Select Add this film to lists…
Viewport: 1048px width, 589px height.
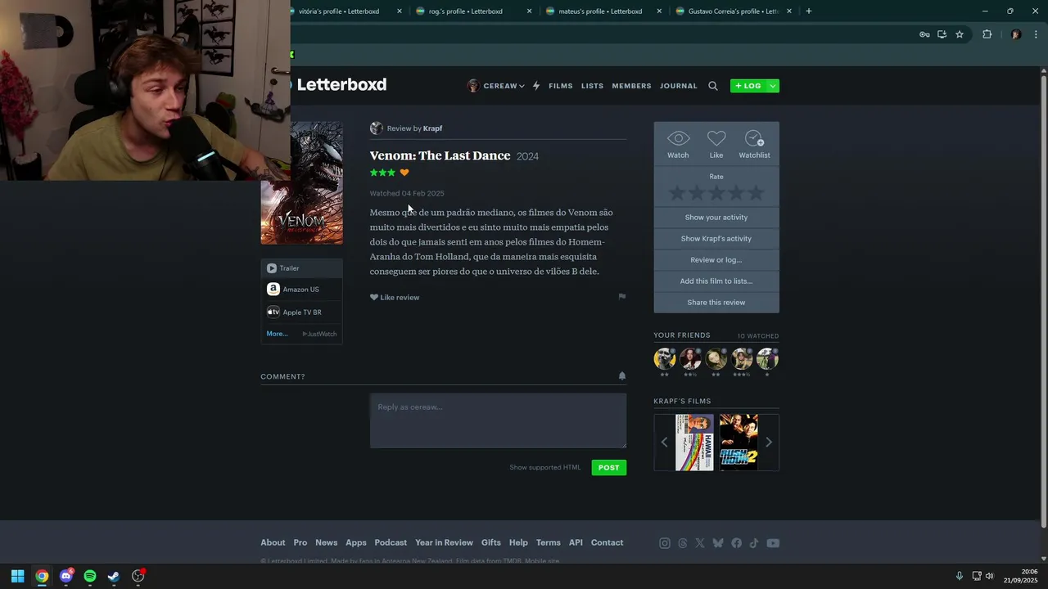(x=716, y=281)
